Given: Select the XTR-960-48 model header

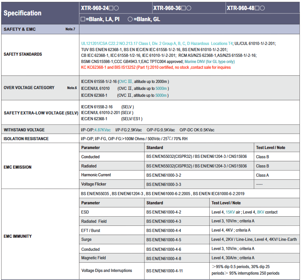Looking at the screenshot, I should click(x=246, y=8).
